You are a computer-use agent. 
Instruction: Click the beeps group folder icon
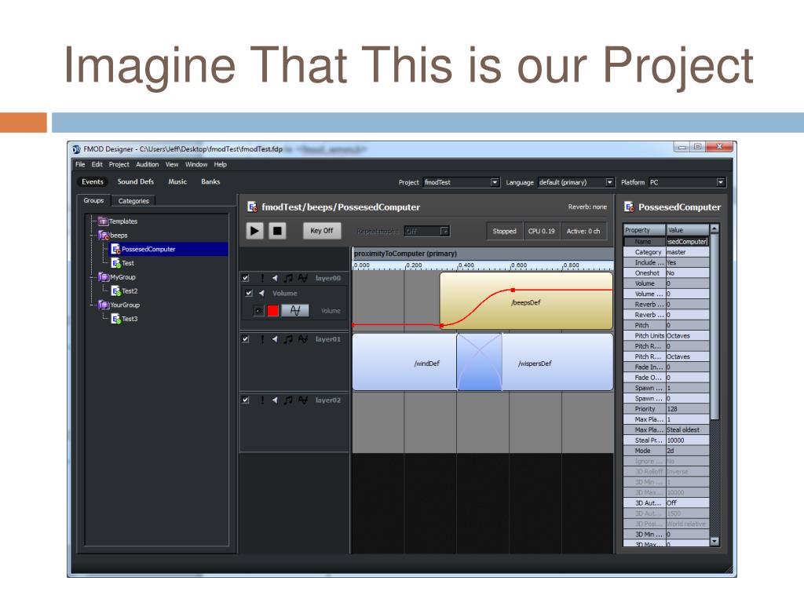coord(104,236)
